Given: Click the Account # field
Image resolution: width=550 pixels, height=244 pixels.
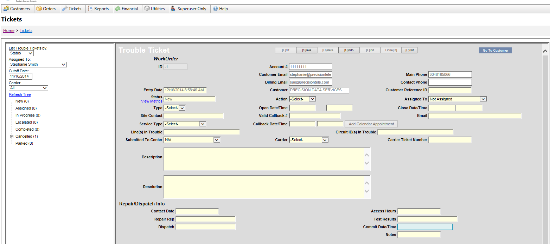Looking at the screenshot, I should [311, 67].
